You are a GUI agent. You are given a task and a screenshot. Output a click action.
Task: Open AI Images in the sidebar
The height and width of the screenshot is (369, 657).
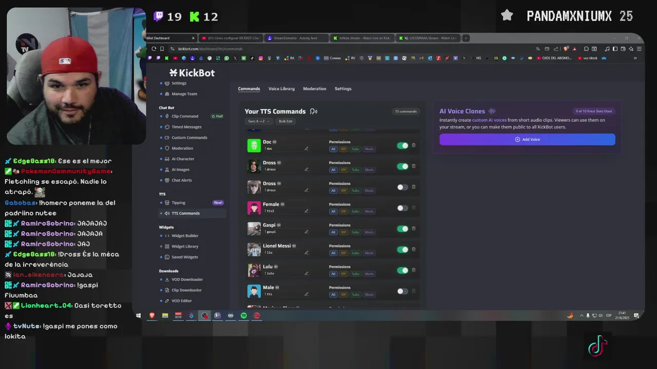[x=180, y=170]
